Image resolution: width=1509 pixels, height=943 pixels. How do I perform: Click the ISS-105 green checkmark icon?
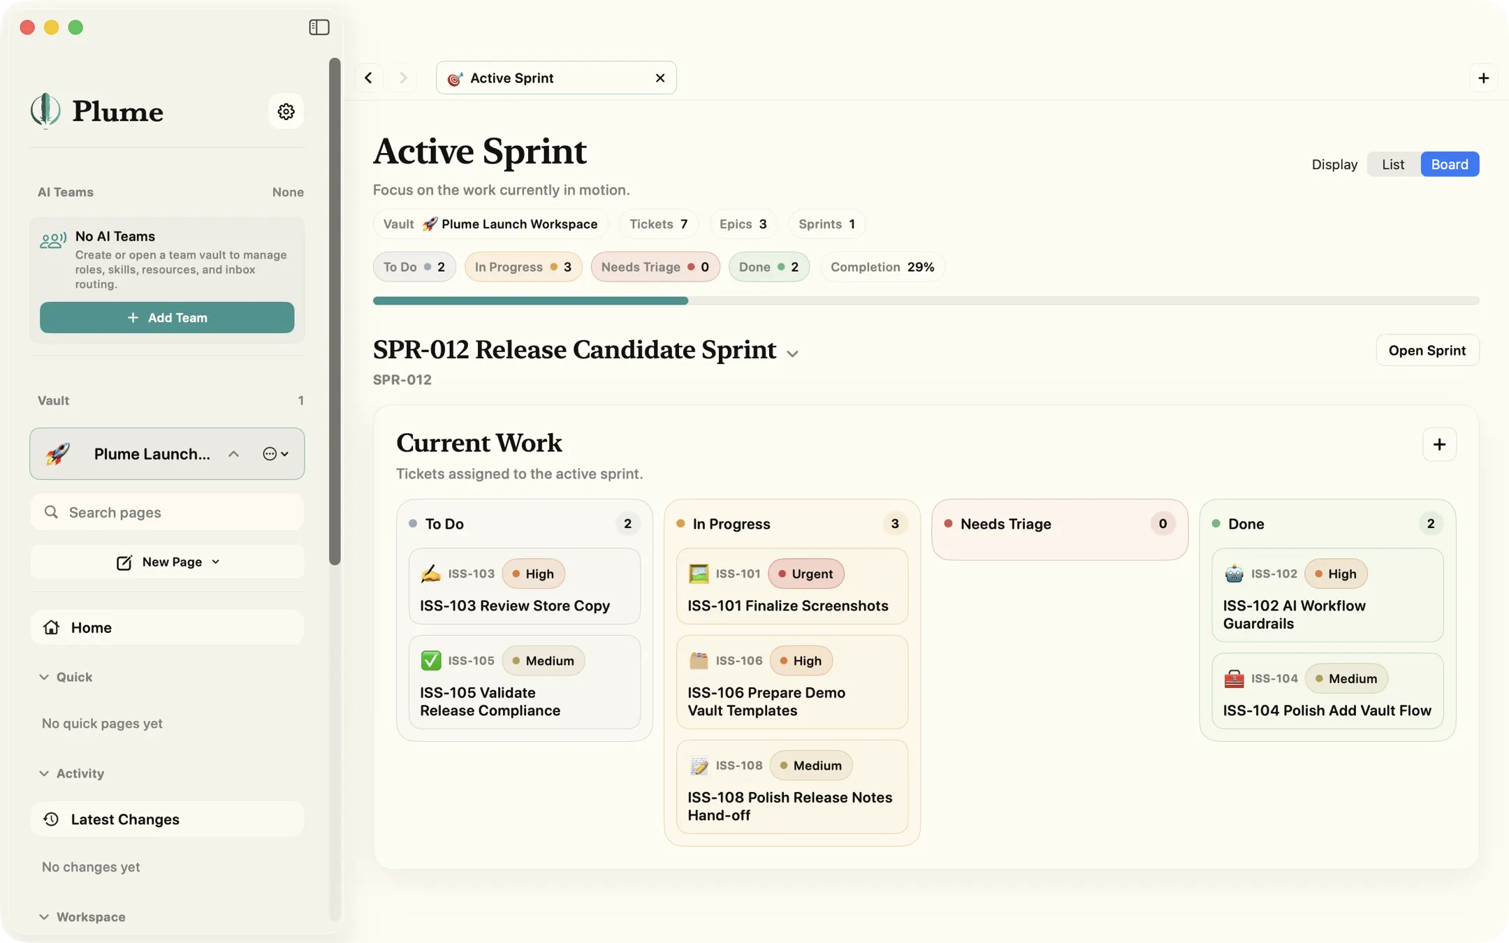[431, 660]
